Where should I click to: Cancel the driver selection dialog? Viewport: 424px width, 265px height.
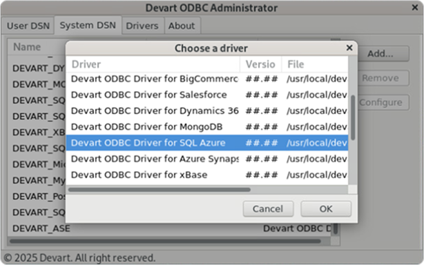(268, 209)
